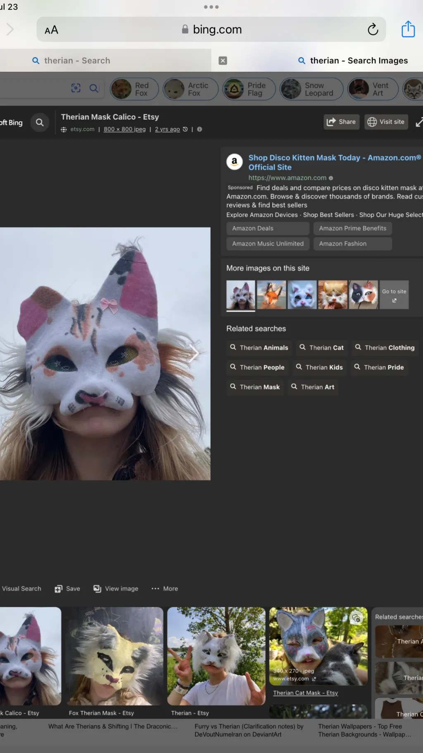Select the Snow Leopard filter chip
The height and width of the screenshot is (753, 423).
coord(311,89)
